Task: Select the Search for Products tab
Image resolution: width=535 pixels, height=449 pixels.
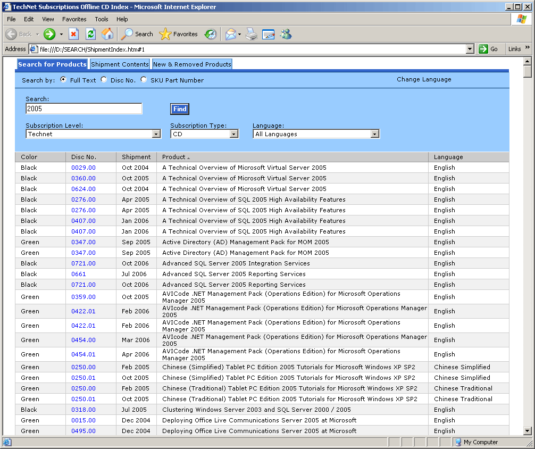Action: point(52,64)
